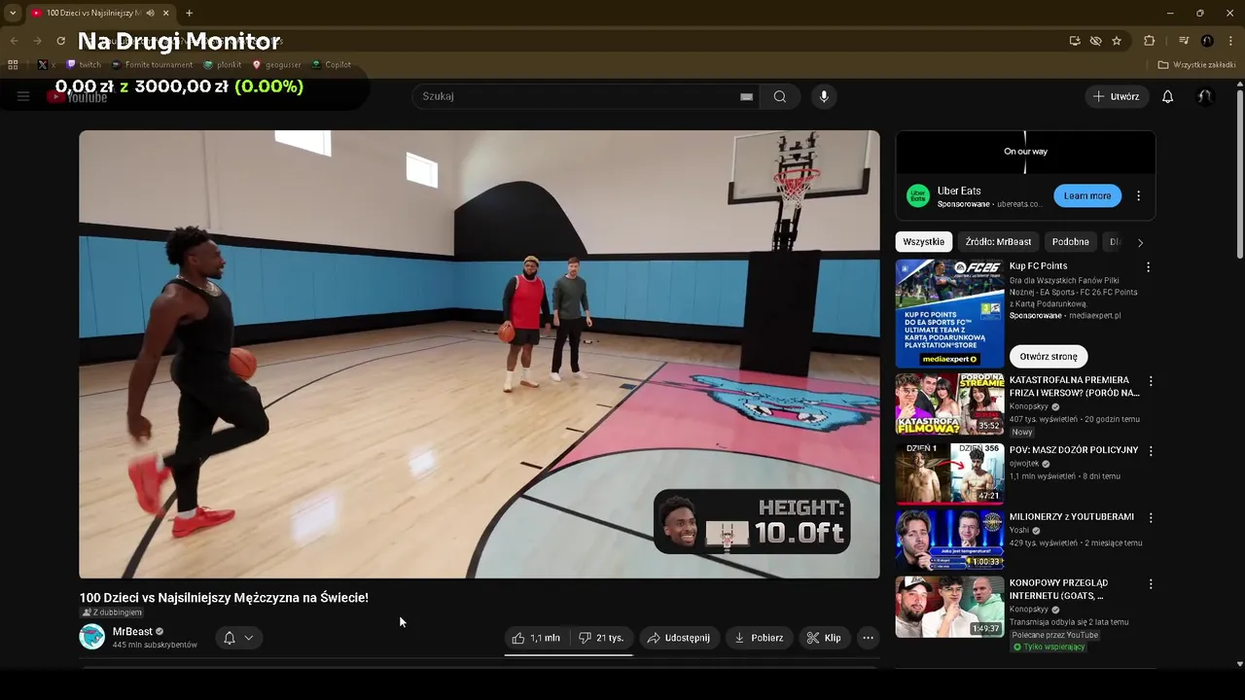Open the twitch bookmark
The image size is (1245, 700).
click(x=84, y=65)
